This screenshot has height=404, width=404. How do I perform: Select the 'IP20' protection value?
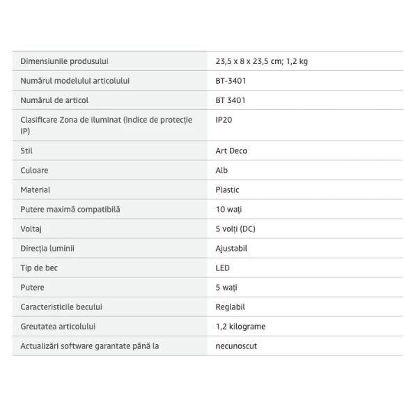click(224, 120)
